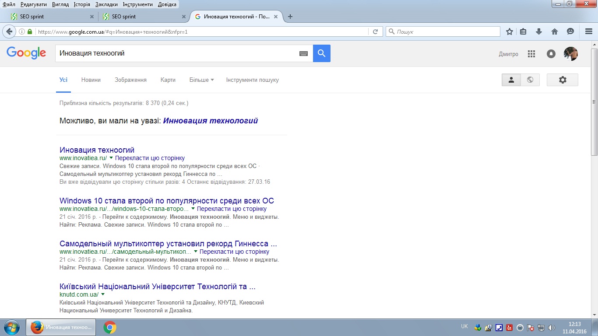Close the Иновация техноогий browser tab

click(276, 17)
